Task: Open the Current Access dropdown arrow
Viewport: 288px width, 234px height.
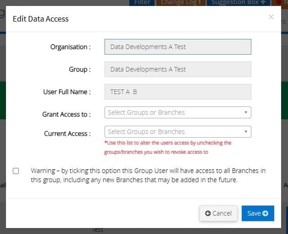Action: (245, 132)
